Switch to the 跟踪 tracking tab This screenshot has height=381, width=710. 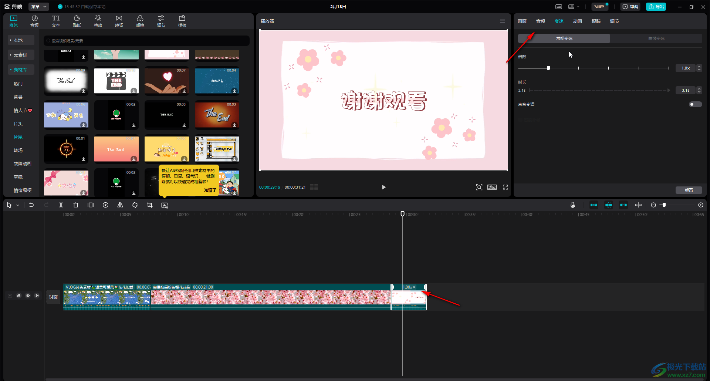596,21
